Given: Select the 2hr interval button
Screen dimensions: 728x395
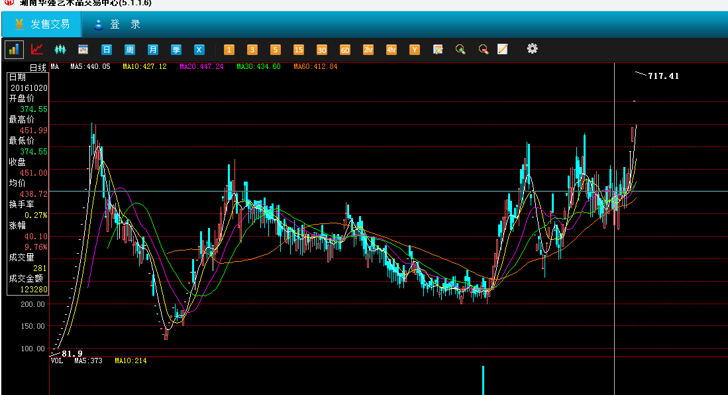Looking at the screenshot, I should 368,50.
